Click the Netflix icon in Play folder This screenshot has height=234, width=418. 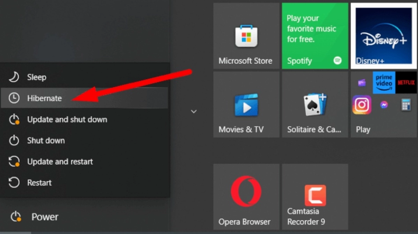(x=406, y=83)
